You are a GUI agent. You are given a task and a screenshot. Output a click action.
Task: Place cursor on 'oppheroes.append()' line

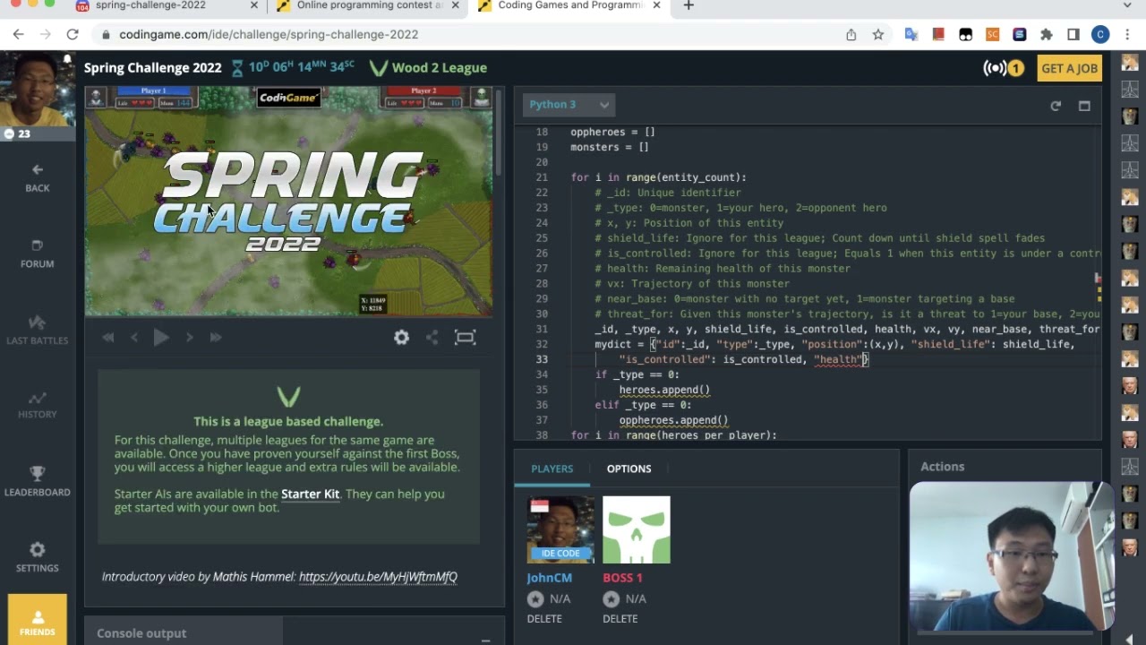click(673, 420)
